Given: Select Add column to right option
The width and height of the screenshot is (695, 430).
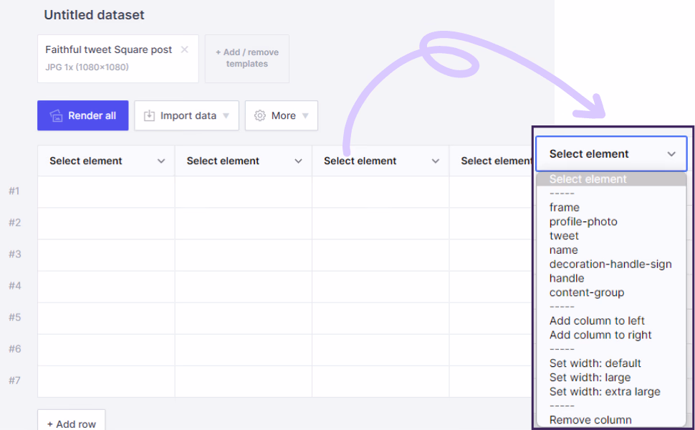Looking at the screenshot, I should coord(600,335).
